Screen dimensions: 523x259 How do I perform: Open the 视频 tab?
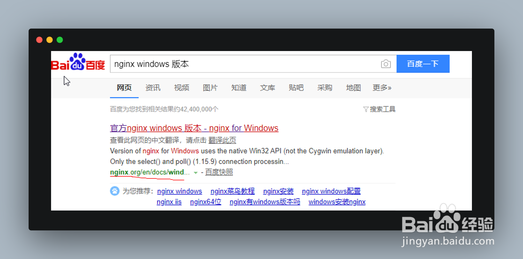[181, 88]
